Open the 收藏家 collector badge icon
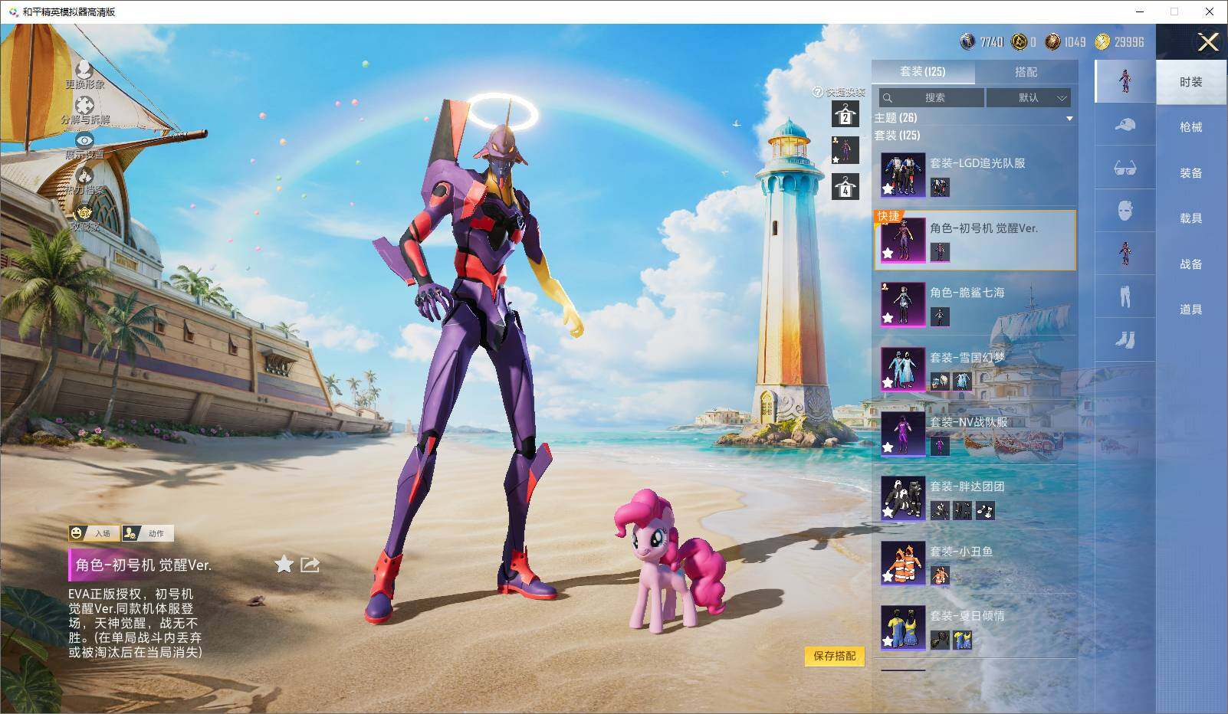1228x714 pixels. click(x=84, y=212)
